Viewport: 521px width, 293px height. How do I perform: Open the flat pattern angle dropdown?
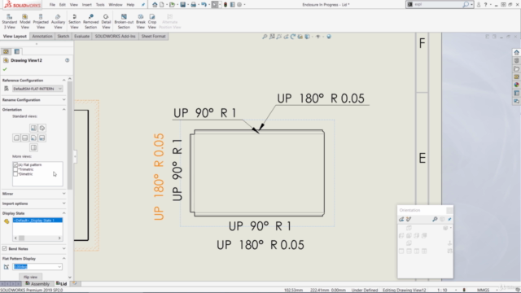(59, 267)
